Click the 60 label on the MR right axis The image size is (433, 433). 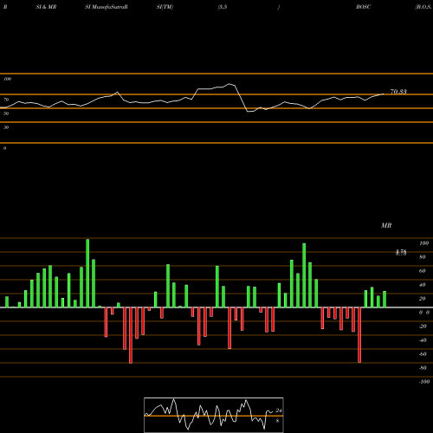click(x=422, y=271)
